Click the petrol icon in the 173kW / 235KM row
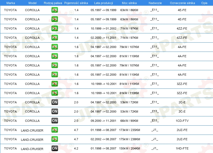The height and width of the screenshot is (153, 213). [x=54, y=130]
